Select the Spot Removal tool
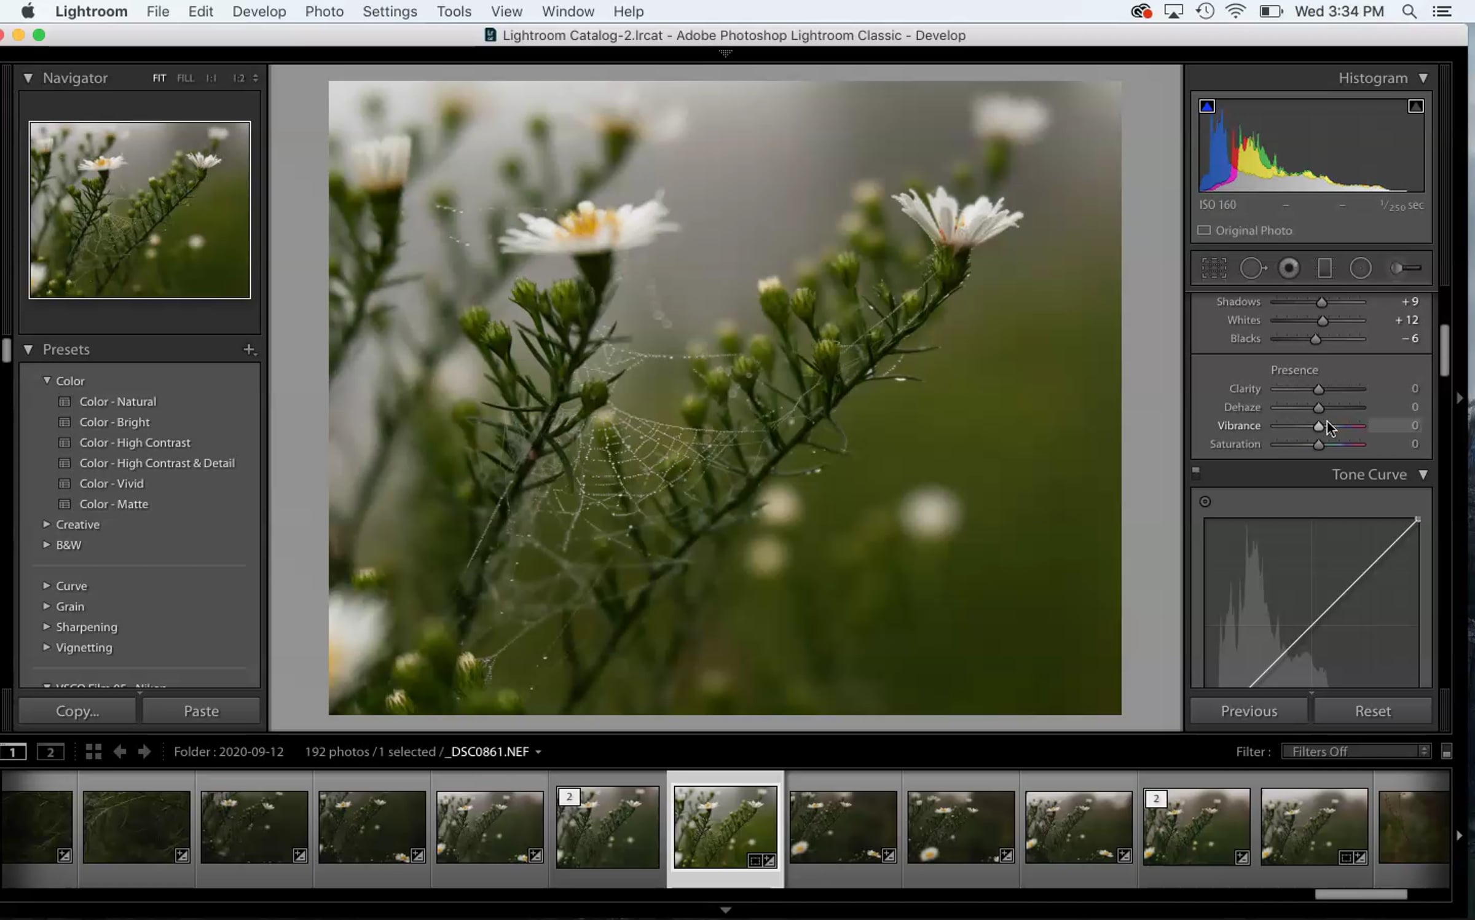Image resolution: width=1475 pixels, height=920 pixels. 1252,269
